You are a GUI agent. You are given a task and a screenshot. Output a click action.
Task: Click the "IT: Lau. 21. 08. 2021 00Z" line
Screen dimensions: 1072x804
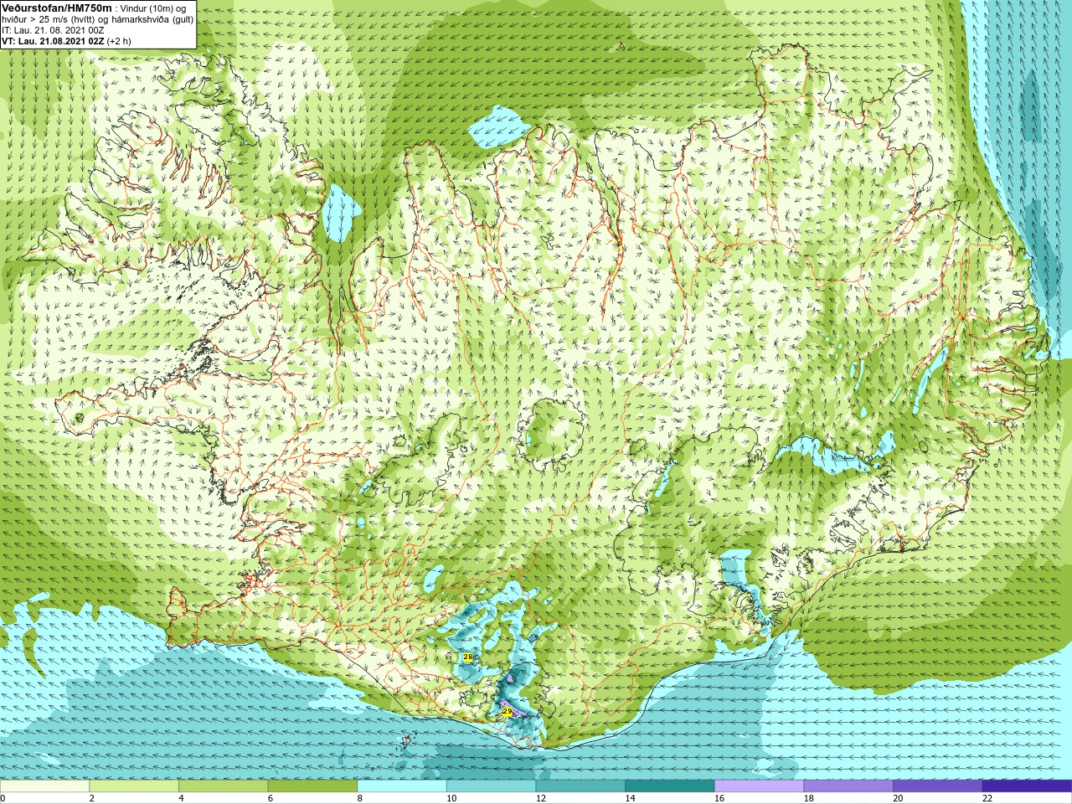53,30
